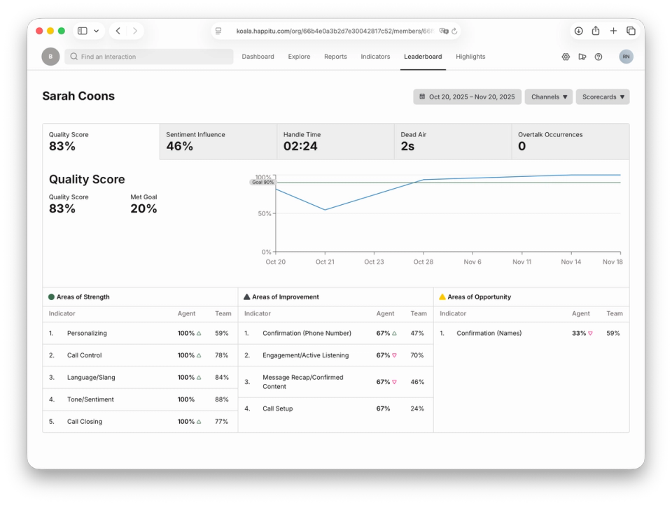Open the sidebar options chevron dropdown

97,31
